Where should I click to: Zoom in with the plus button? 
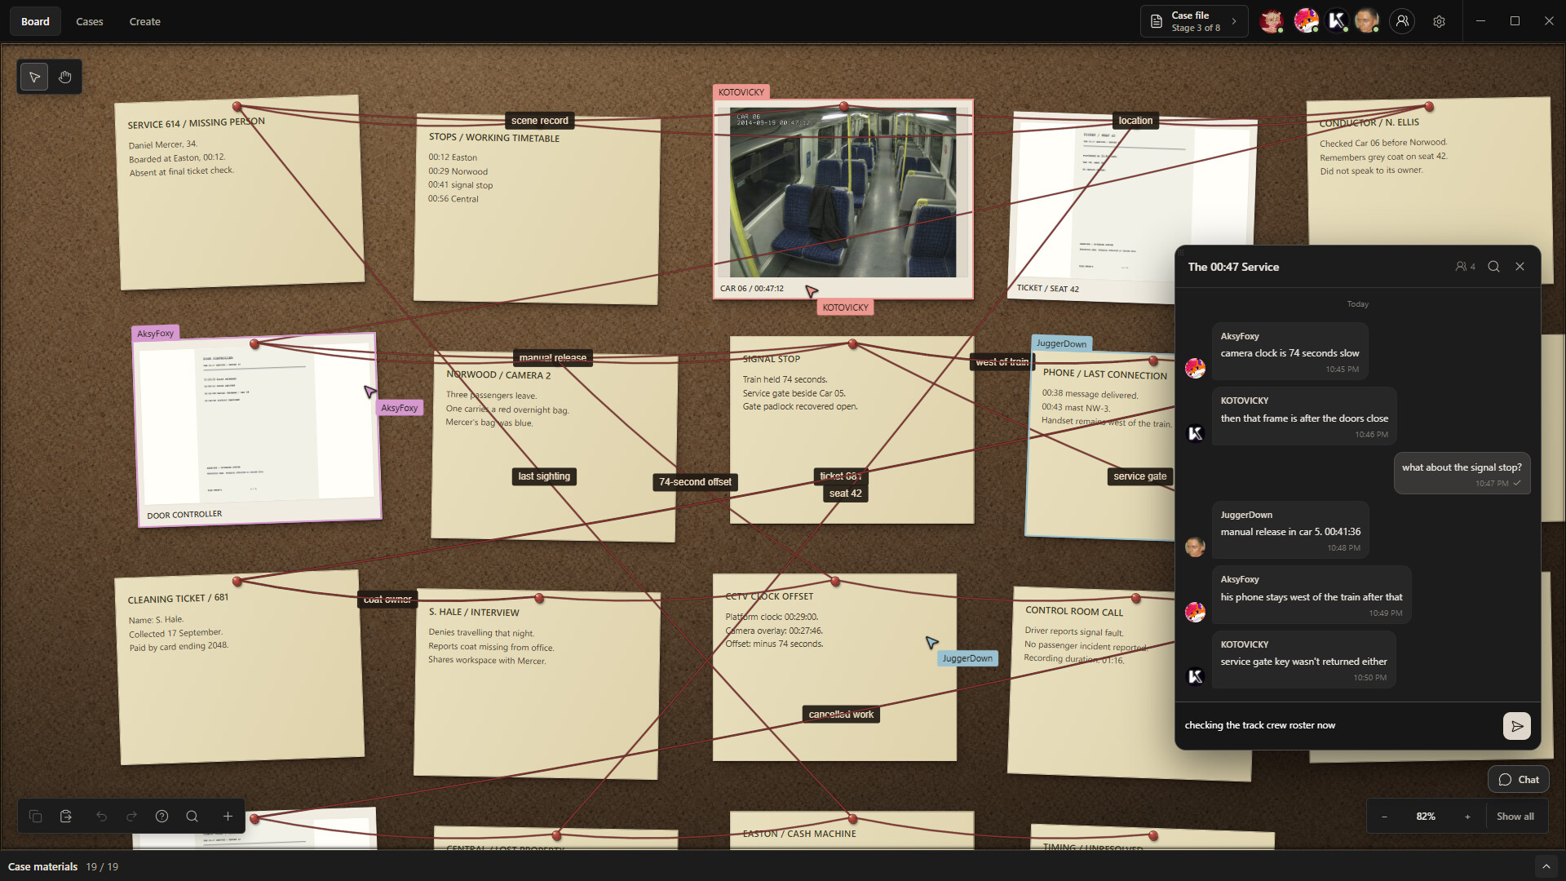click(1467, 817)
